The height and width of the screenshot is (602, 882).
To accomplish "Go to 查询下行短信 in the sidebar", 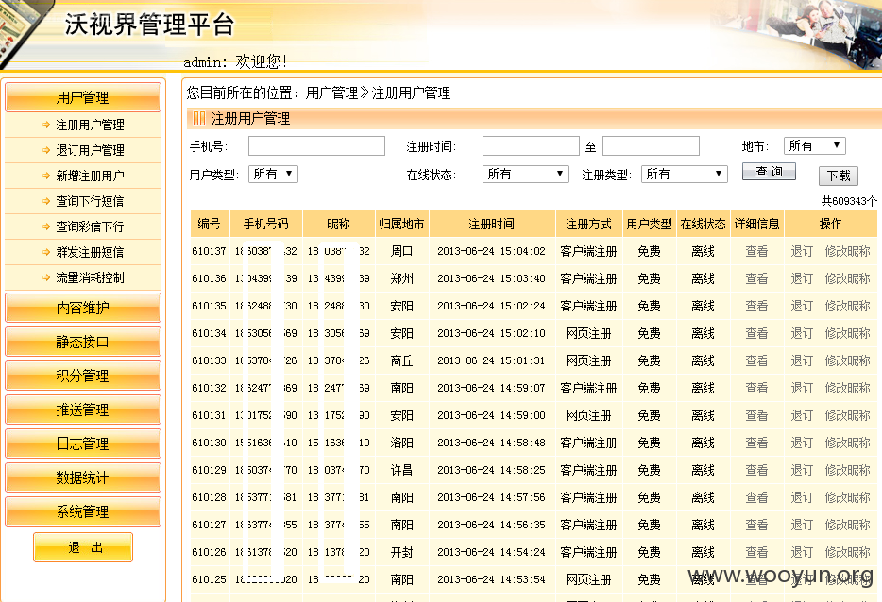I will [90, 201].
